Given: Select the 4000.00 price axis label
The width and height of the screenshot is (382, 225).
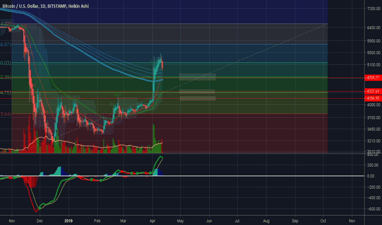Looking at the screenshot, I should pos(373,105).
